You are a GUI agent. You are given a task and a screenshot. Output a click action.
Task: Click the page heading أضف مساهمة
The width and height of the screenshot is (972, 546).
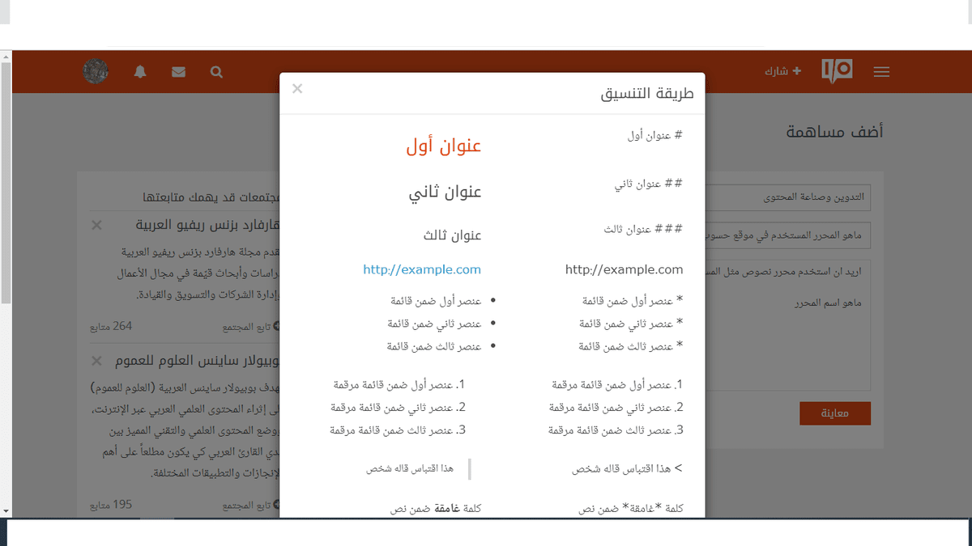click(x=835, y=131)
